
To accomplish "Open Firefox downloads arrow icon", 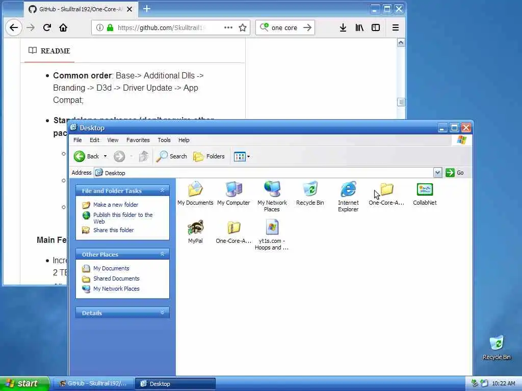I will (343, 27).
